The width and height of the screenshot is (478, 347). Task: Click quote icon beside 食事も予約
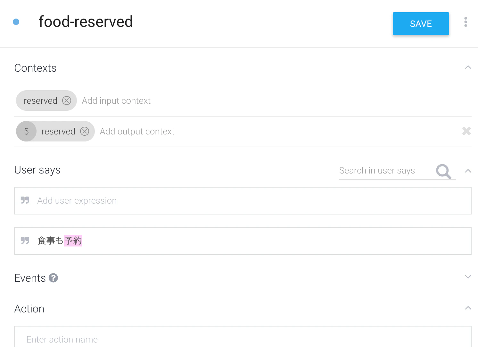pos(25,240)
